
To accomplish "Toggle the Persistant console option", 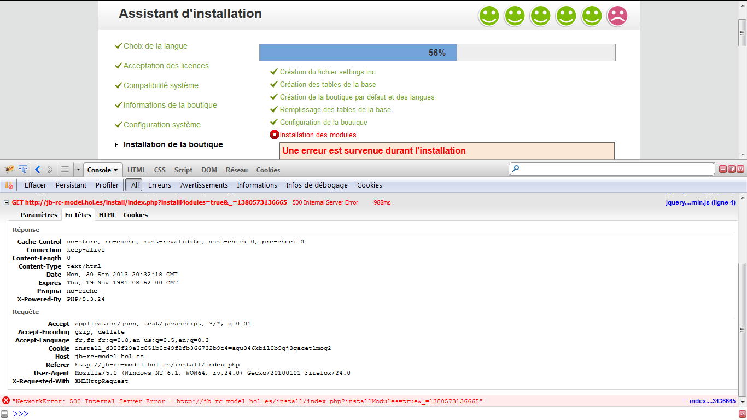I will [71, 185].
